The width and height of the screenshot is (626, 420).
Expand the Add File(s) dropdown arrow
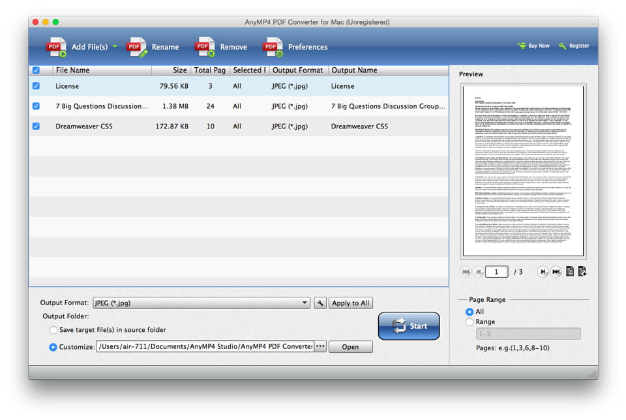116,46
